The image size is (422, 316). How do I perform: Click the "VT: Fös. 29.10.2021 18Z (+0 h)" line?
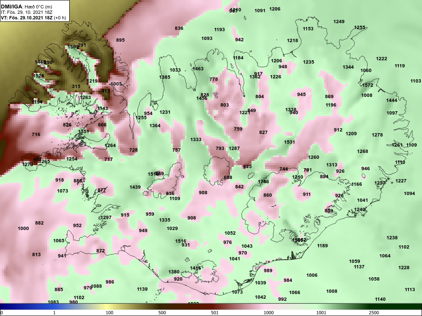[x=33, y=18]
